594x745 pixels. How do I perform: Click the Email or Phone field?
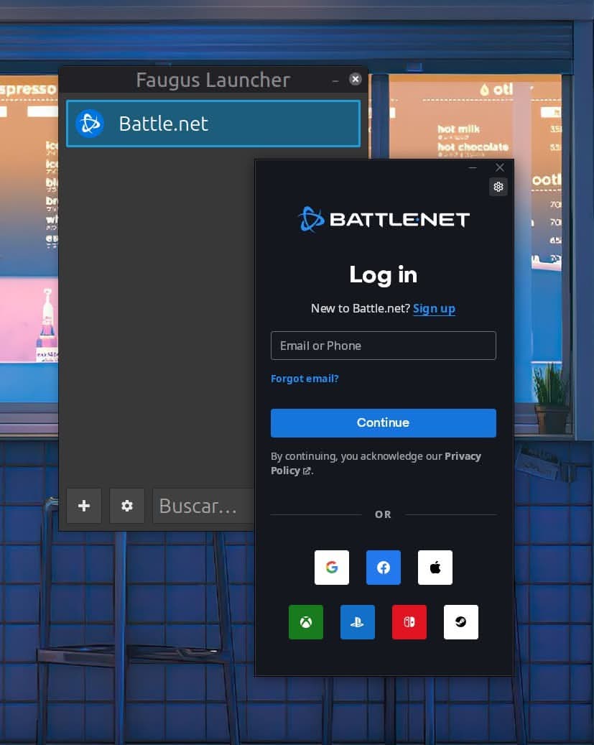pos(383,346)
